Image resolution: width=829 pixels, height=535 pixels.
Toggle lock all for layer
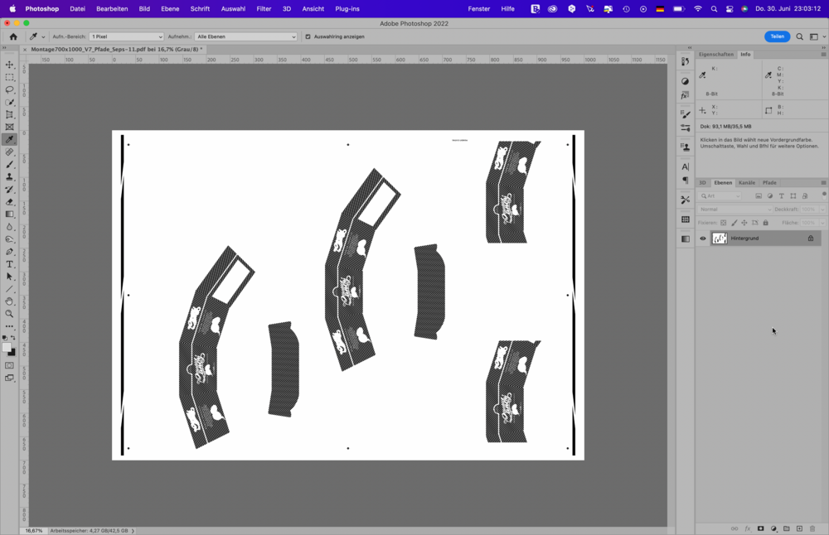(x=765, y=223)
